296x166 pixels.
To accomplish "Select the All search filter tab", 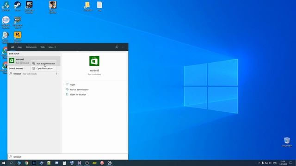I will click(12, 47).
